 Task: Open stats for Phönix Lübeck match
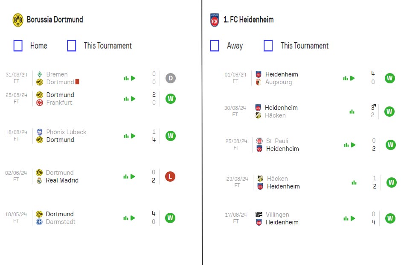[126, 136]
